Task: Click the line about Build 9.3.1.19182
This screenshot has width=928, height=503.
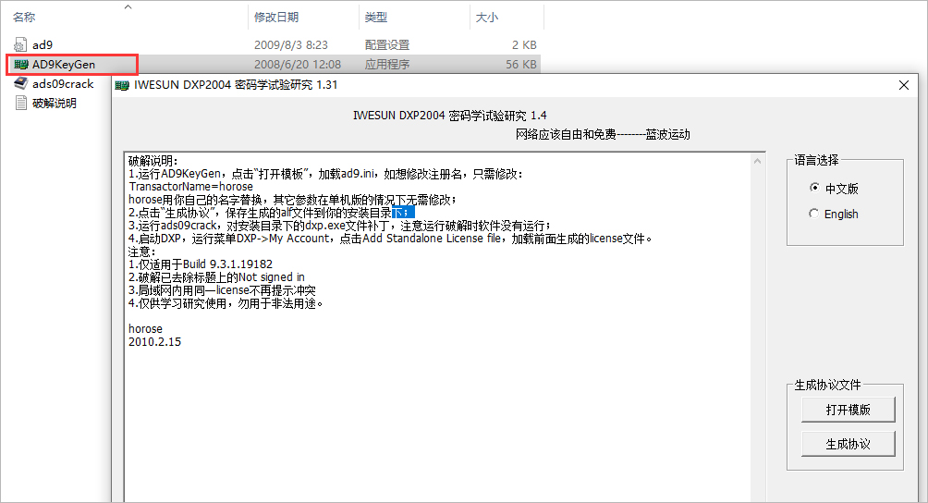Action: (x=201, y=264)
